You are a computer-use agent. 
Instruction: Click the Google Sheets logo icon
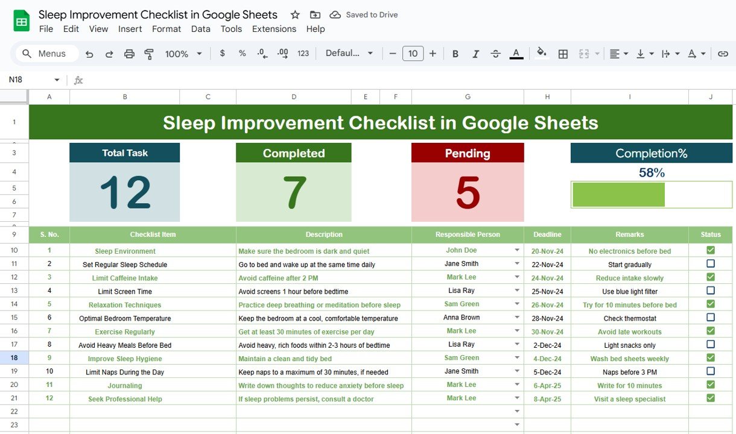[x=22, y=21]
